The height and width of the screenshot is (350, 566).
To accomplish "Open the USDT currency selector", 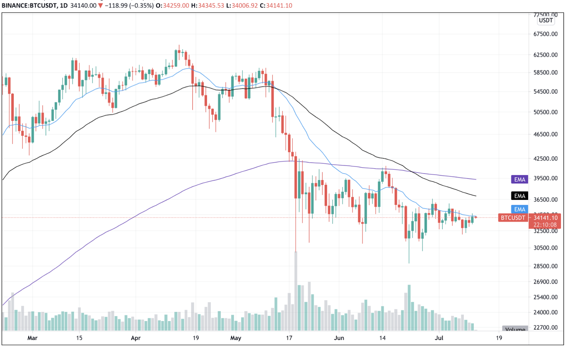I will tap(546, 20).
